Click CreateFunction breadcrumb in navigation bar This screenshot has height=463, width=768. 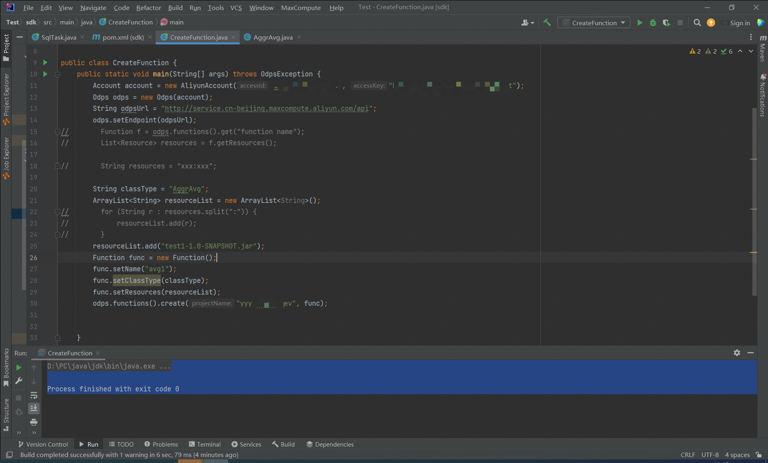pos(126,22)
